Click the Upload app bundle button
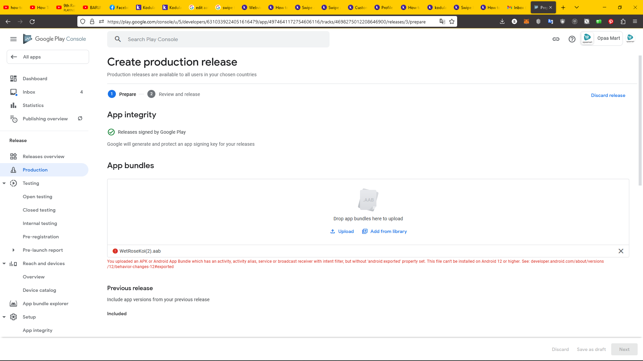This screenshot has width=643, height=361. click(x=342, y=231)
